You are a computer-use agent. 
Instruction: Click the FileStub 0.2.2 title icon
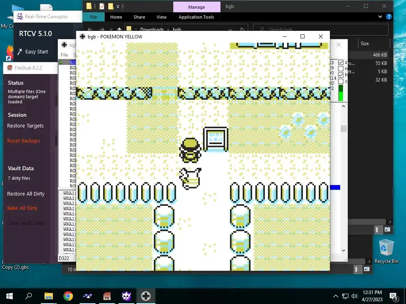pos(10,68)
